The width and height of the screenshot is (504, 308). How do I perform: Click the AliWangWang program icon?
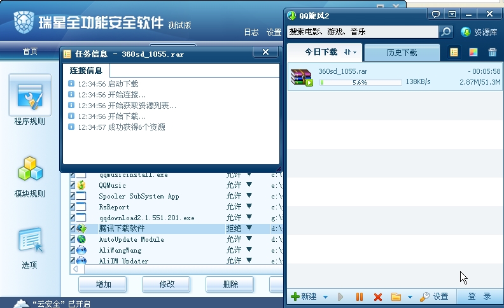81,250
